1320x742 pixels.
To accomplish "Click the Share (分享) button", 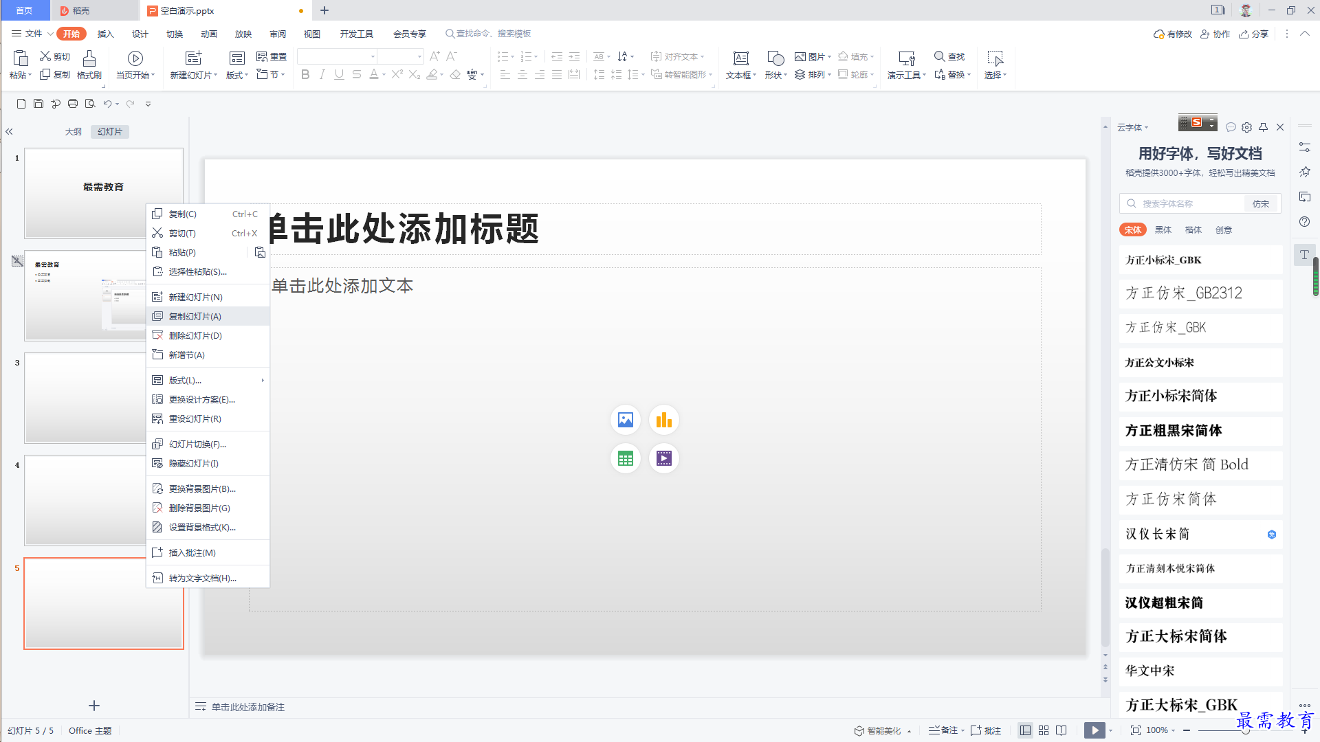I will (1254, 34).
